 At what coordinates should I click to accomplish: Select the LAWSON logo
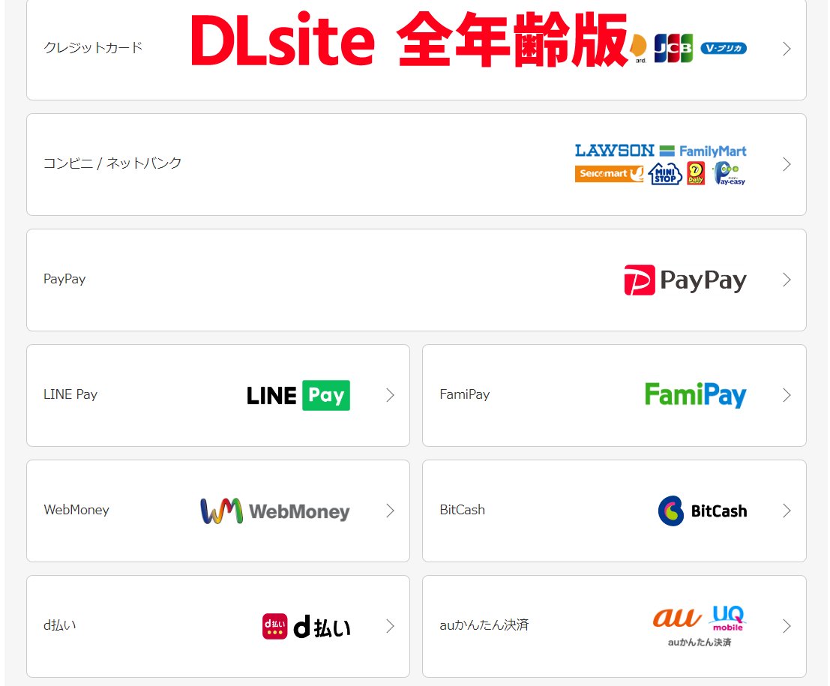[x=615, y=151]
